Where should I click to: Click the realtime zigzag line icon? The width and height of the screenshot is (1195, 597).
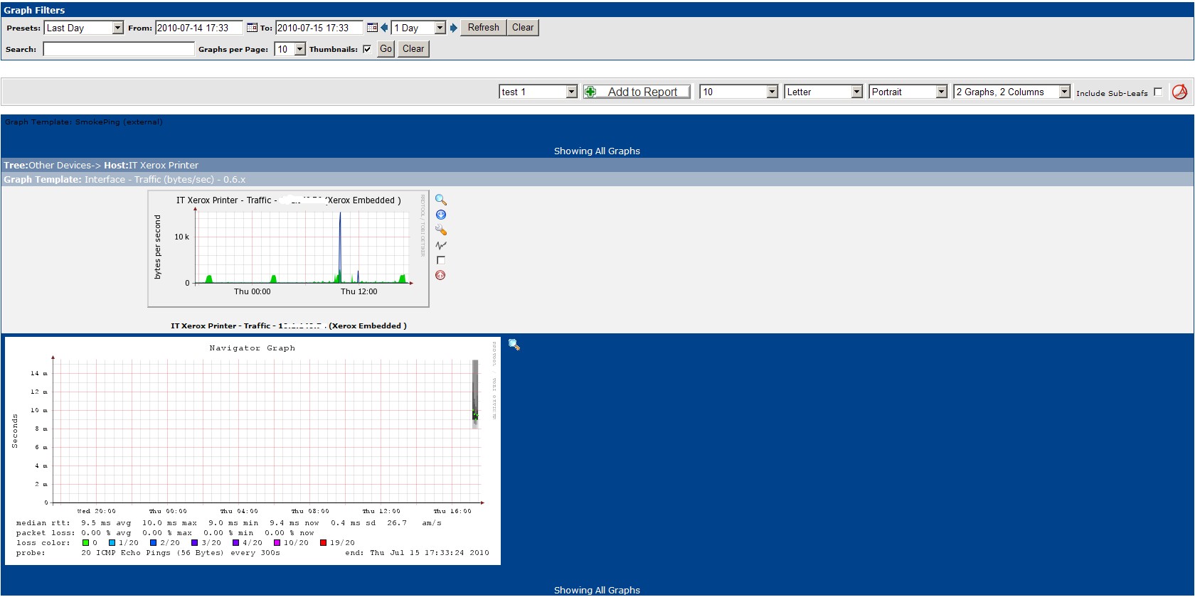tap(441, 245)
